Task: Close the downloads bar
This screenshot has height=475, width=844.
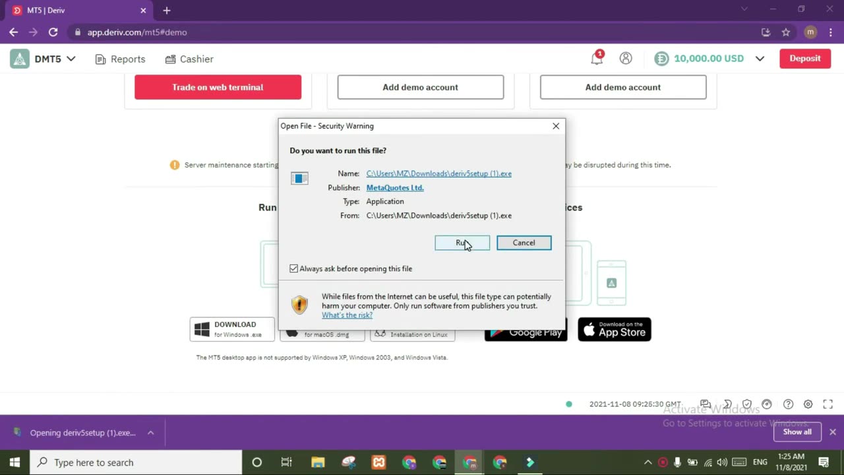Action: (833, 432)
